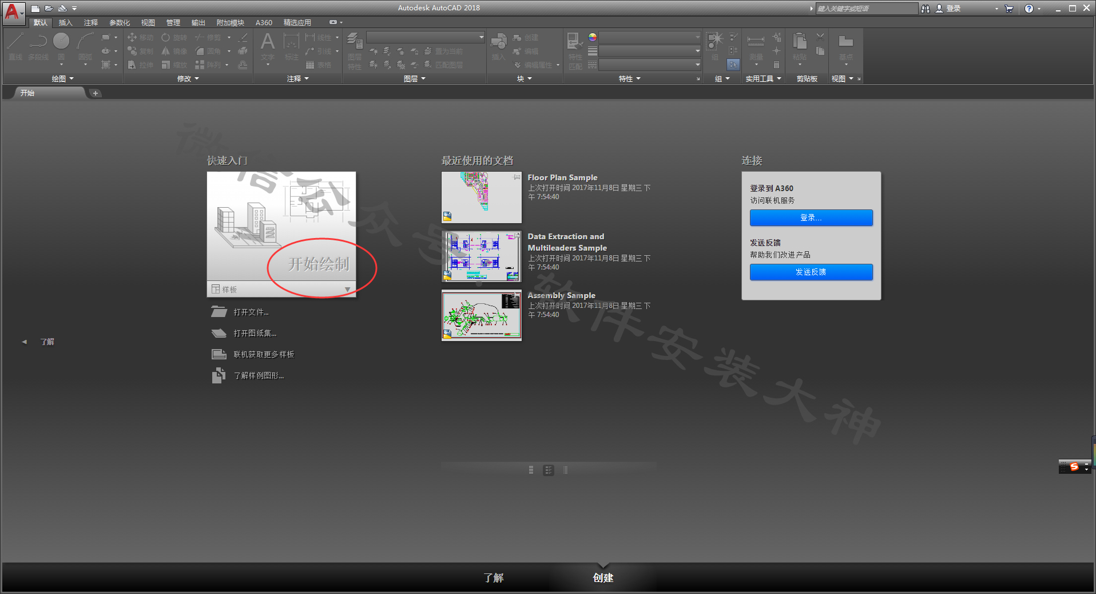1096x594 pixels.
Task: Select the Polyline (多段线) tool
Action: [38, 46]
